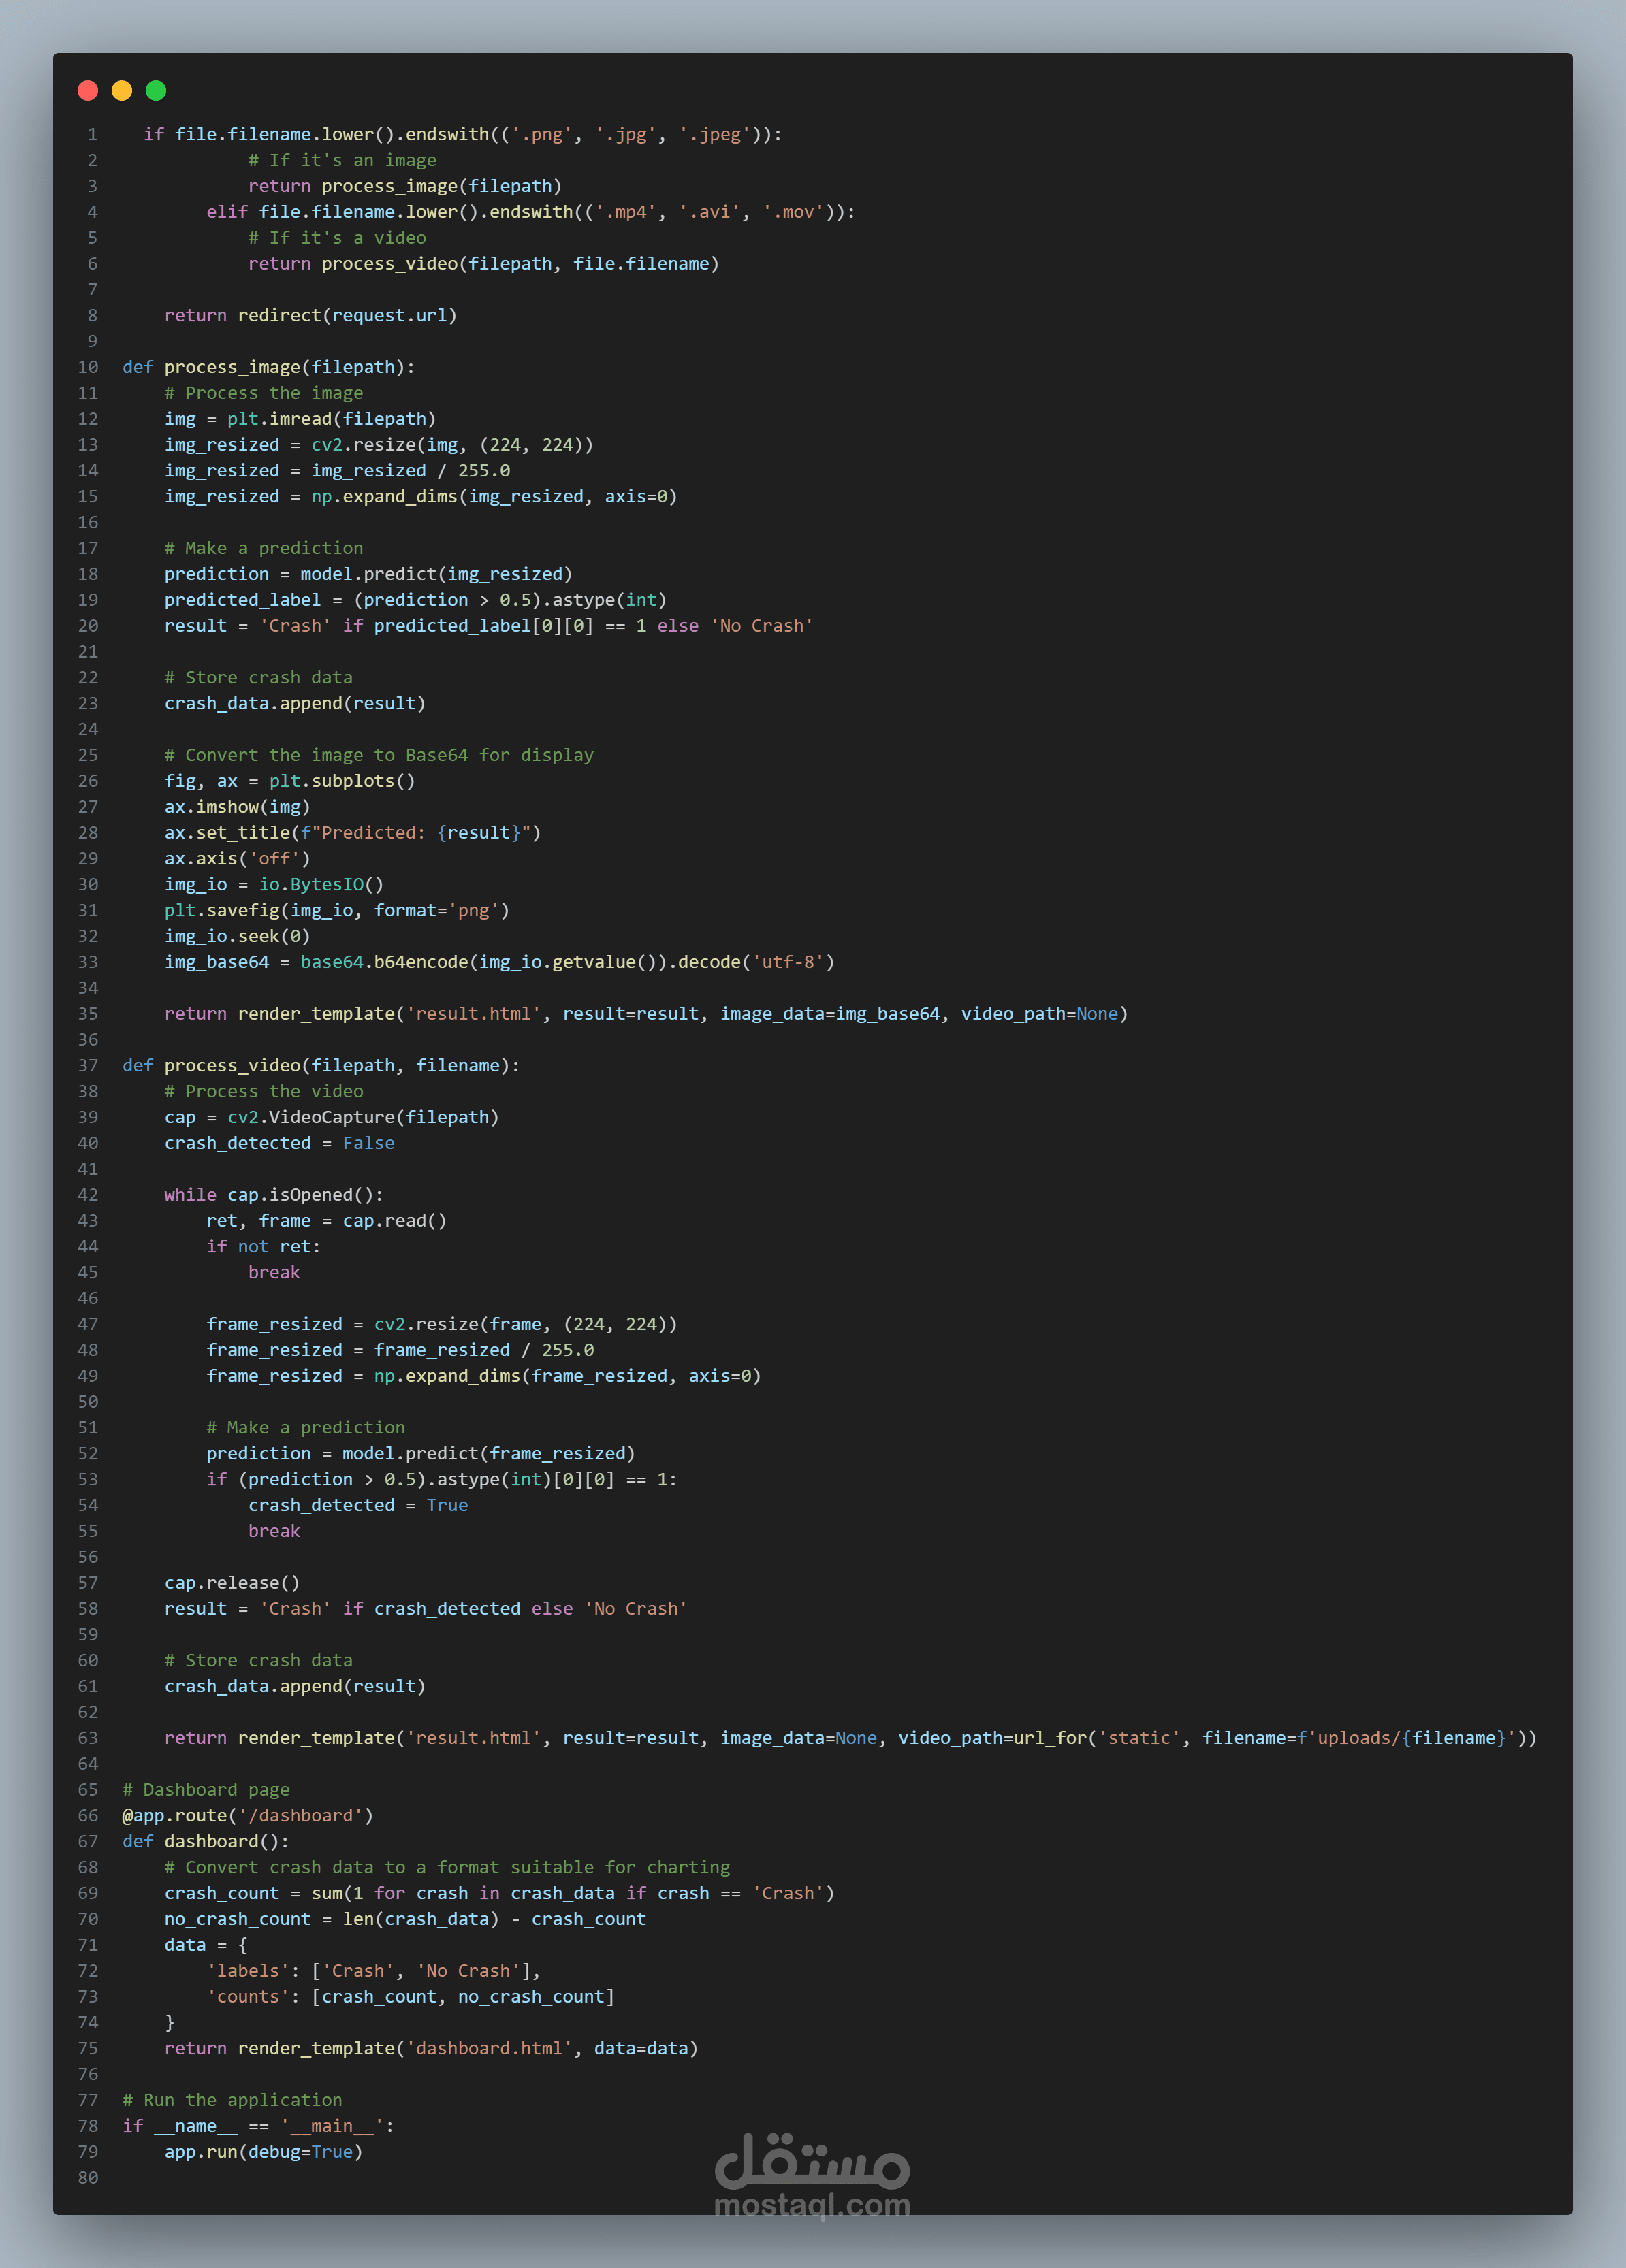The width and height of the screenshot is (1626, 2268).
Task: Click the 'result.html' string on line 35
Action: [473, 1013]
